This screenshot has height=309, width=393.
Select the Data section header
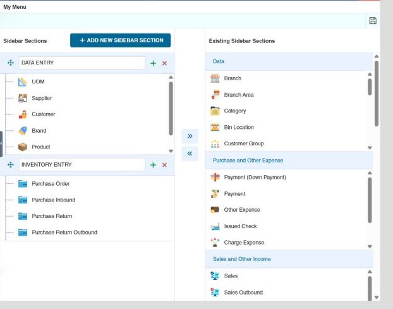click(x=289, y=61)
